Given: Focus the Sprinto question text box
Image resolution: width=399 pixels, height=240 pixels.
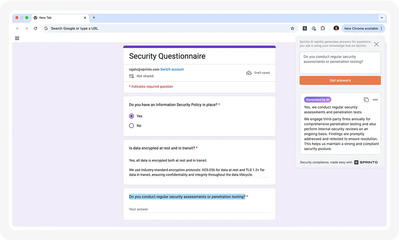Looking at the screenshot, I should 340,63.
